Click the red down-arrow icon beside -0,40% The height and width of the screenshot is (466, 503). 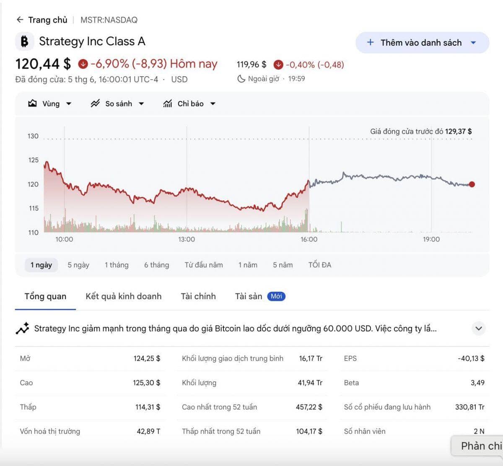pyautogui.click(x=278, y=65)
